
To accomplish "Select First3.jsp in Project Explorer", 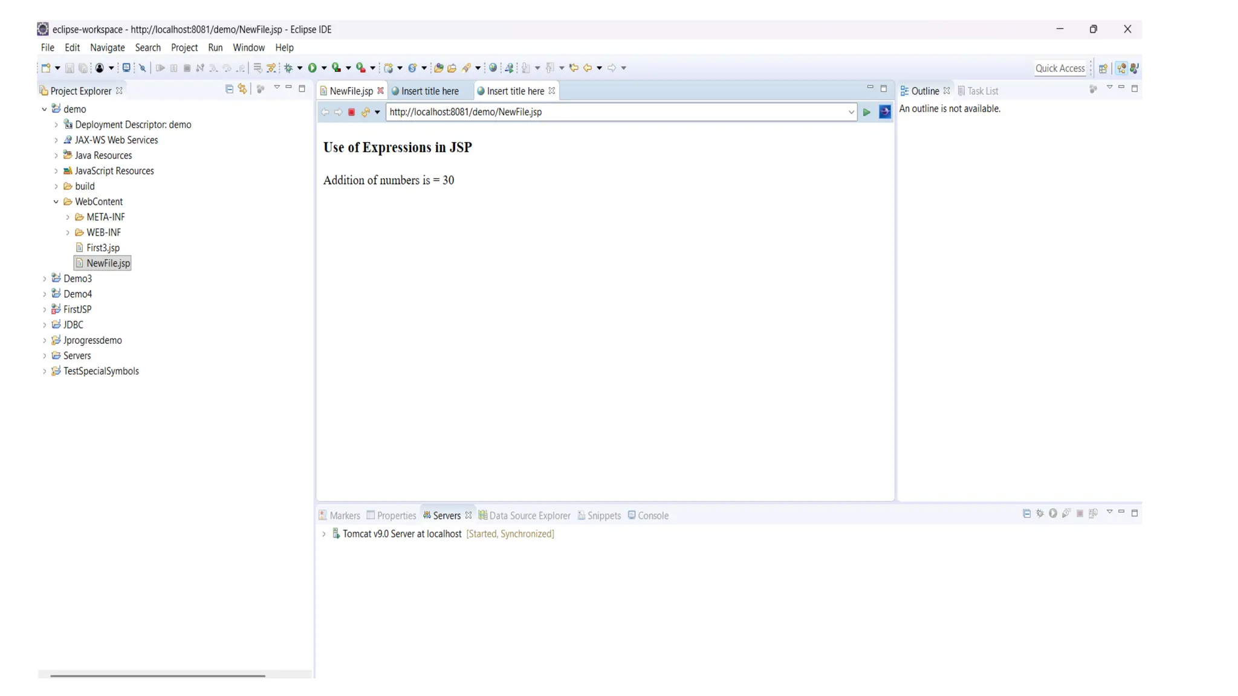I will click(x=103, y=248).
